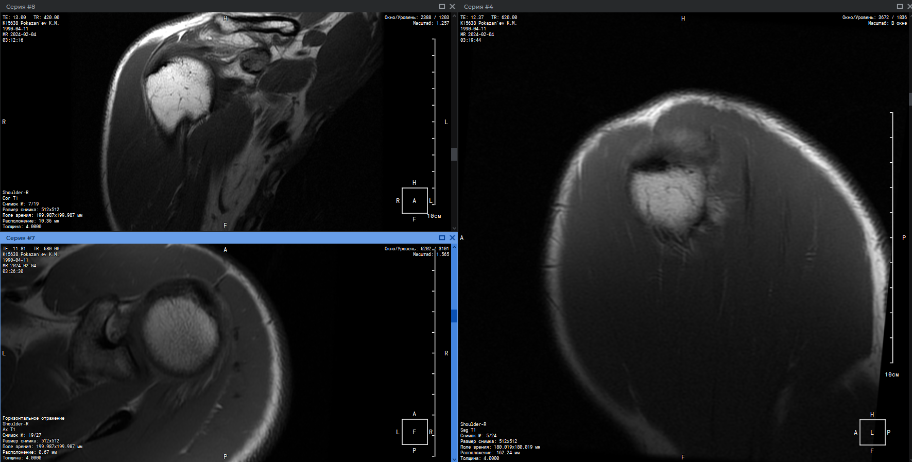912x462 pixels.
Task: Click the '03:19:44' acquisition time text
Action: pyautogui.click(x=471, y=40)
